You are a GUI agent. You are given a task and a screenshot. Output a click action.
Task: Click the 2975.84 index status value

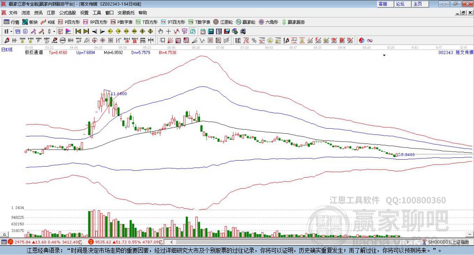[22, 242]
